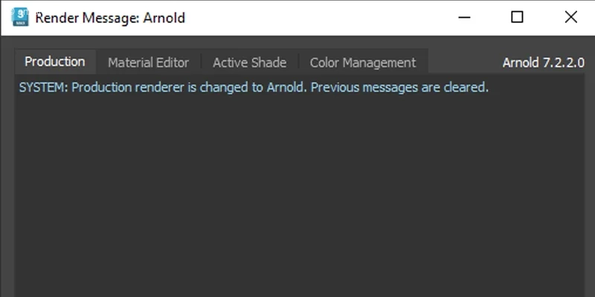
Task: Select the Active Shade tab
Action: 249,62
